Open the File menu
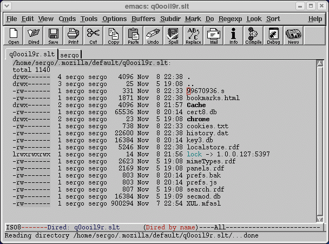 pyautogui.click(x=11, y=19)
